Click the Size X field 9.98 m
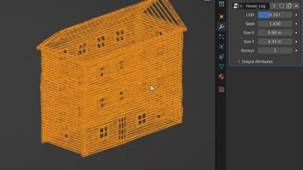303x170 pixels. (x=275, y=33)
